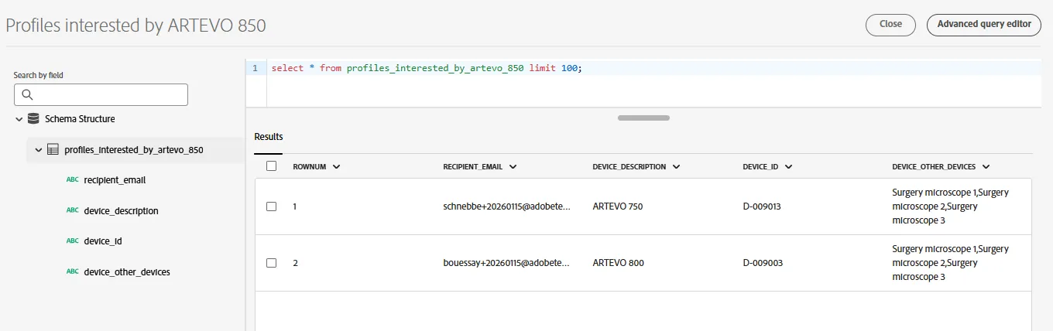Image resolution: width=1053 pixels, height=331 pixels.
Task: Switch to the Results tab
Action: click(x=269, y=137)
